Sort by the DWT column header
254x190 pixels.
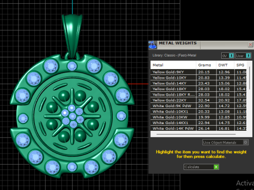pos(225,65)
